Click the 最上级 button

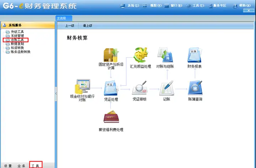[88, 26]
